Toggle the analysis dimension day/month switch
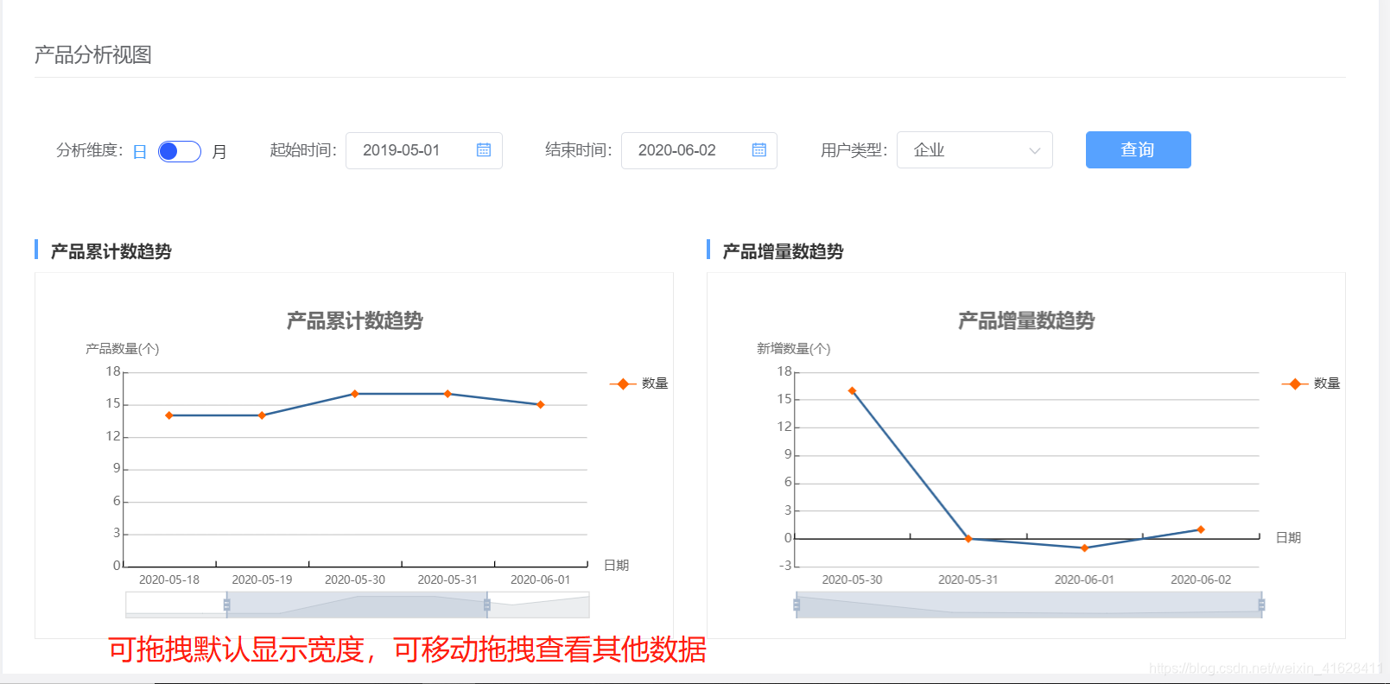 [x=180, y=151]
